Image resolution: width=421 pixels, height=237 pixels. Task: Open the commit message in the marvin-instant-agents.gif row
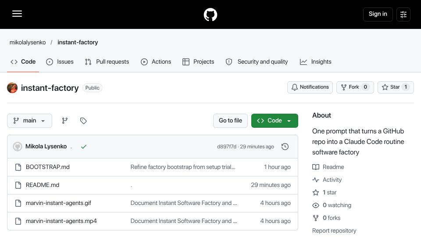(184, 203)
